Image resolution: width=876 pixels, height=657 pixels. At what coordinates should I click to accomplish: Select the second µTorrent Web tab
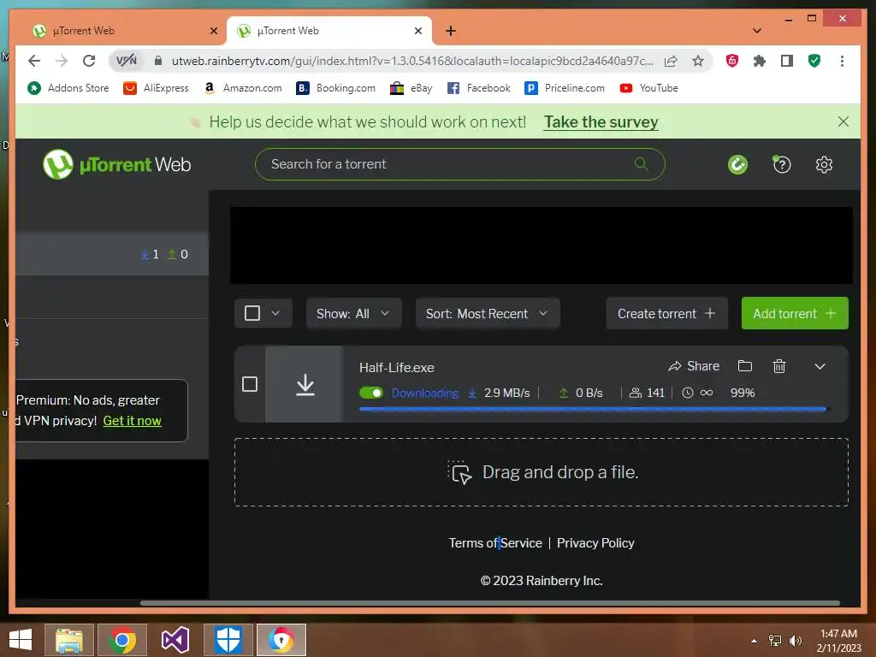329,31
